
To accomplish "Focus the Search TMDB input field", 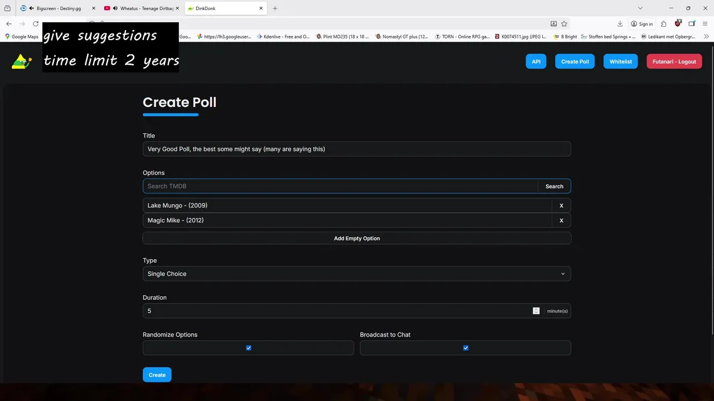I will [340, 187].
